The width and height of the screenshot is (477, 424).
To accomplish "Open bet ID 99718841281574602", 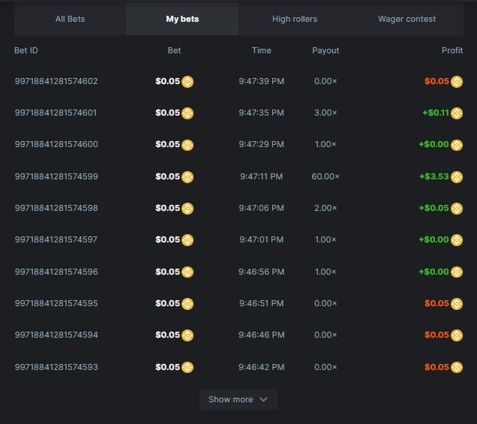I will (56, 81).
